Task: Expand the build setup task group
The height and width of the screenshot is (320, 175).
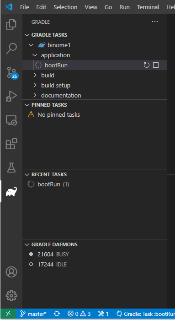Action: [x=35, y=85]
